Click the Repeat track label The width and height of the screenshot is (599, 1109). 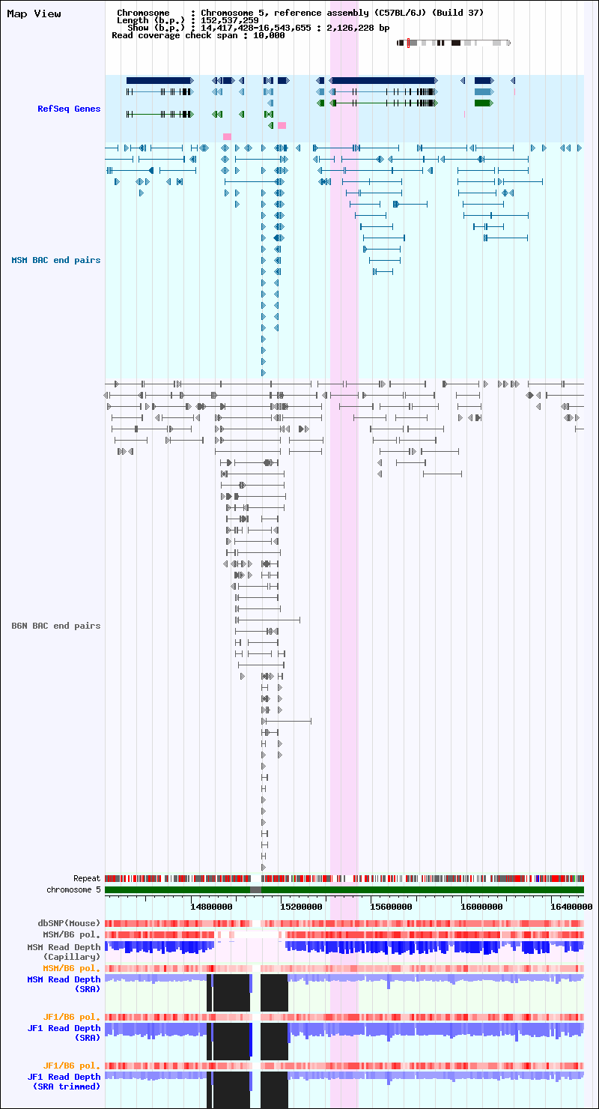[87, 878]
